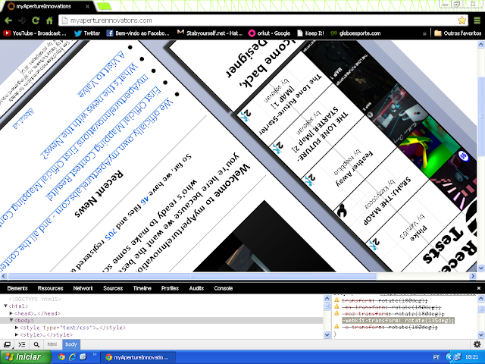The height and width of the screenshot is (364, 485).
Task: Reload the page with refresh icon
Action: 36,20
